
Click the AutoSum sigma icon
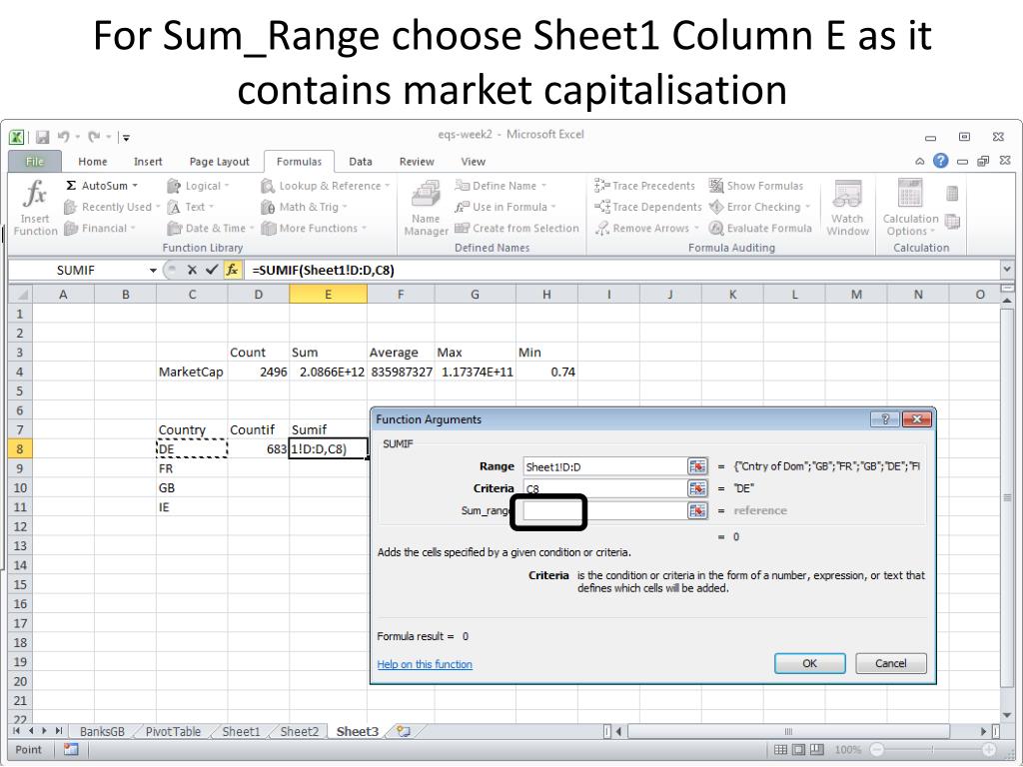[x=71, y=186]
